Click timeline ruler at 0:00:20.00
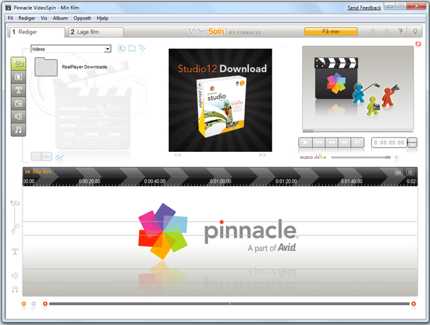 tap(89, 181)
